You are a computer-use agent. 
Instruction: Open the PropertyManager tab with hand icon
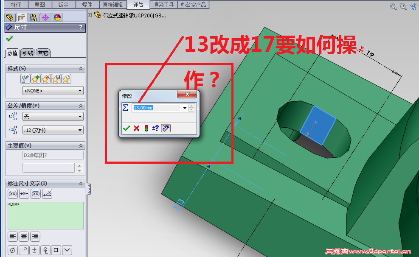coord(22,17)
